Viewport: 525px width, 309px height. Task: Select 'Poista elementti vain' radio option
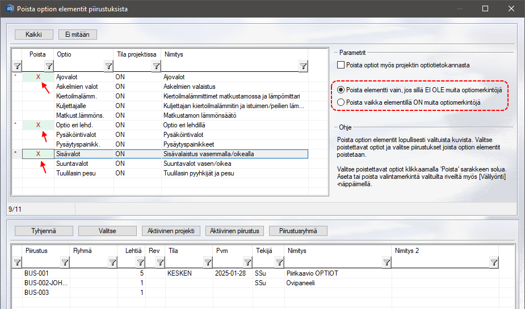point(341,90)
